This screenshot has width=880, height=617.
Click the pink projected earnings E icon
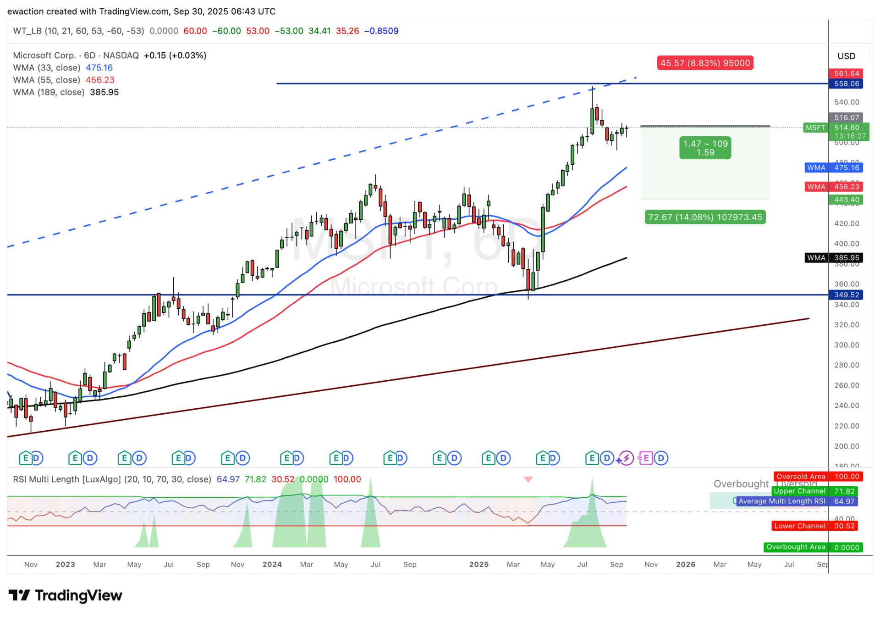645,458
